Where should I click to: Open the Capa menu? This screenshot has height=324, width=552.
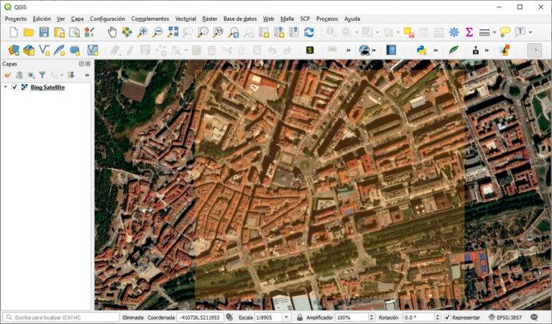click(x=77, y=19)
